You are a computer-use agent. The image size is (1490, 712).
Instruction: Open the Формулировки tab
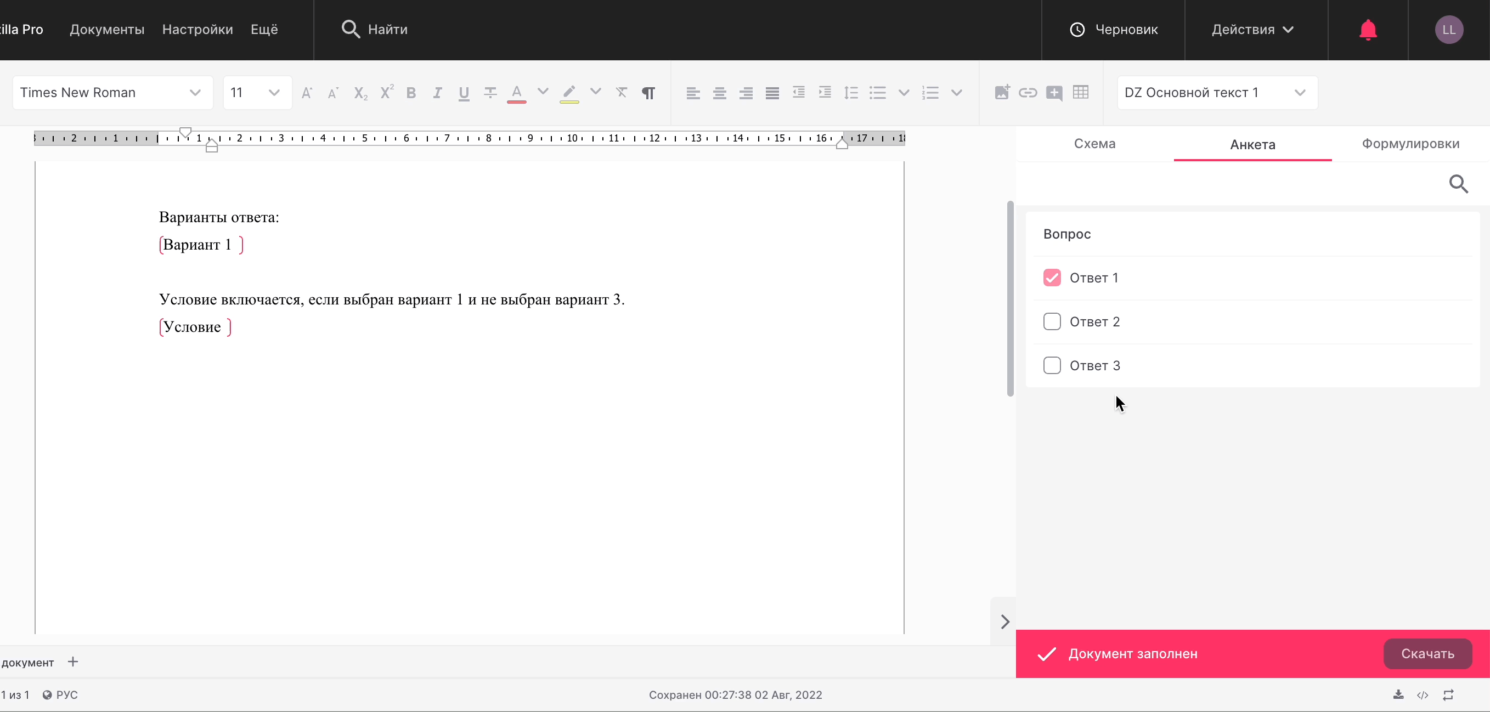[1410, 143]
